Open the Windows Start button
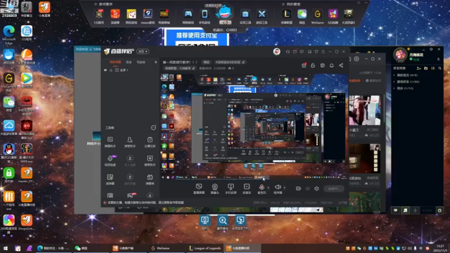Viewport: 450px width, 253px height. (6, 248)
